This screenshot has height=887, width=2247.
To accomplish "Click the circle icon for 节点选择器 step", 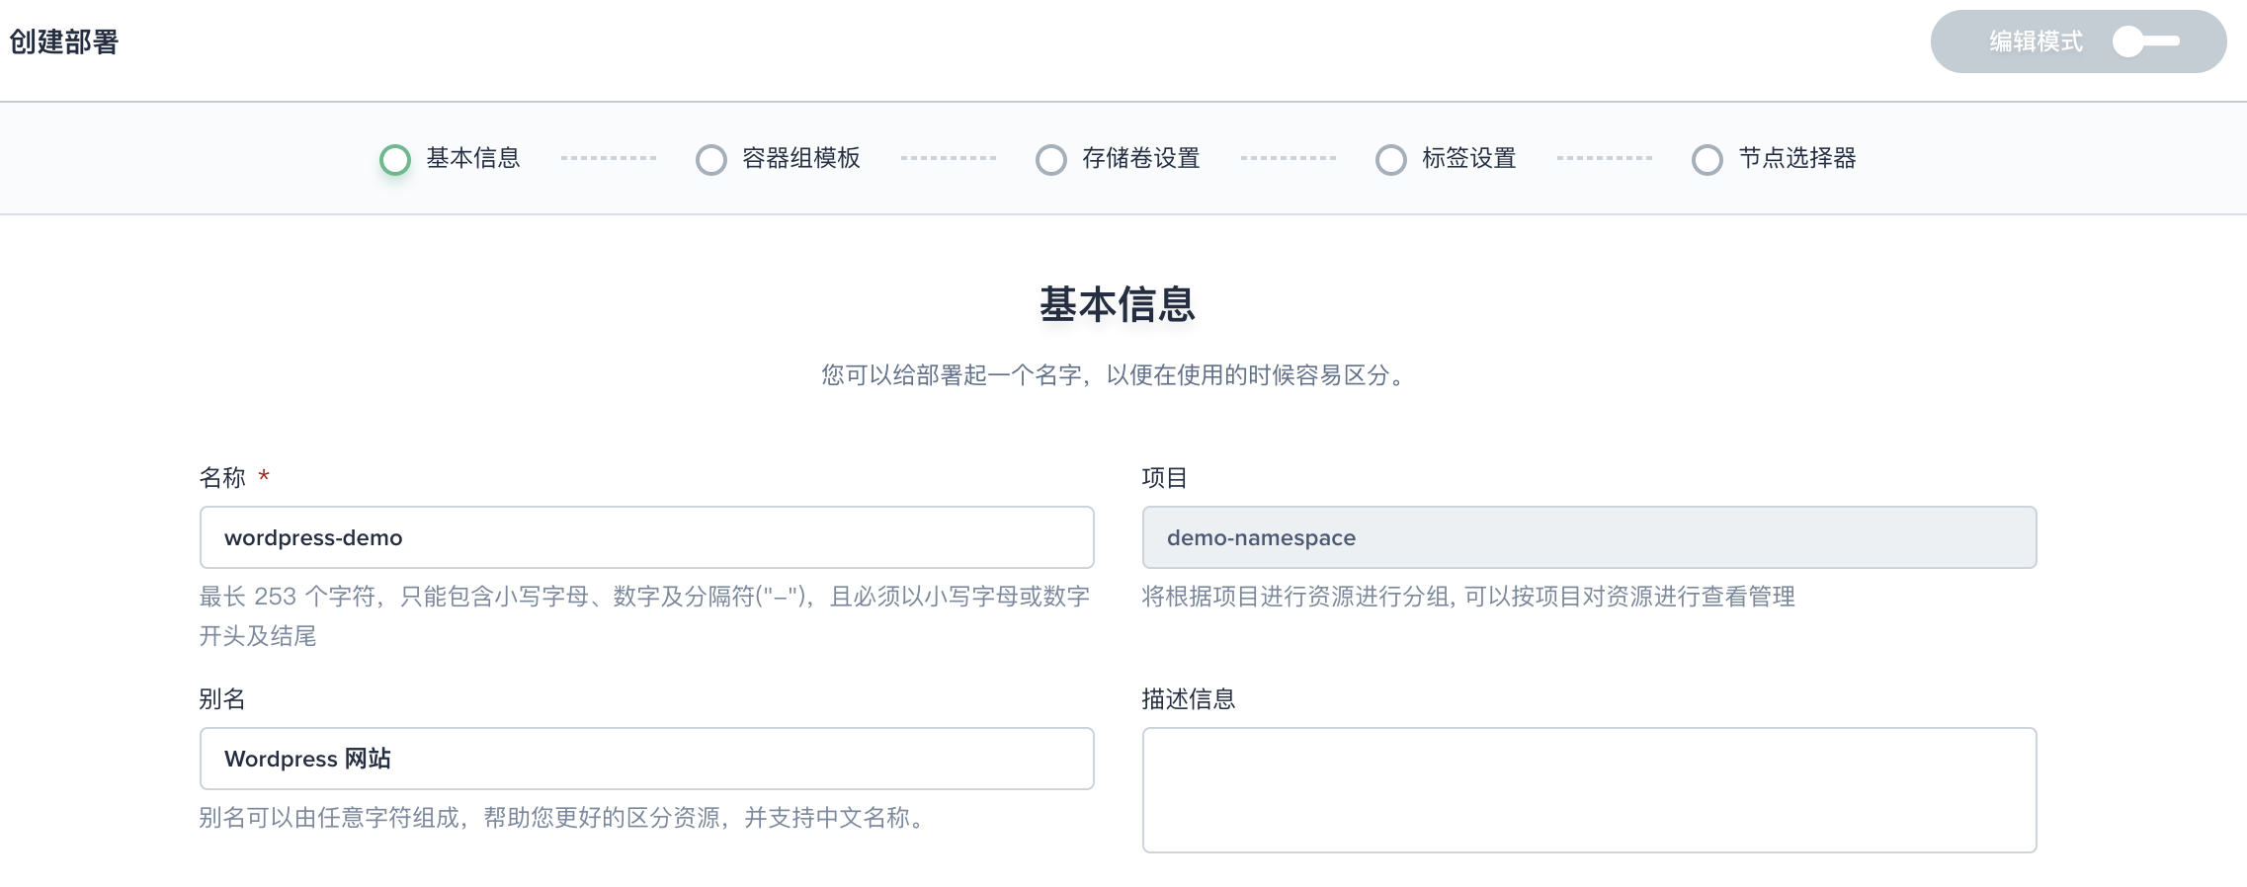I will (x=1706, y=159).
